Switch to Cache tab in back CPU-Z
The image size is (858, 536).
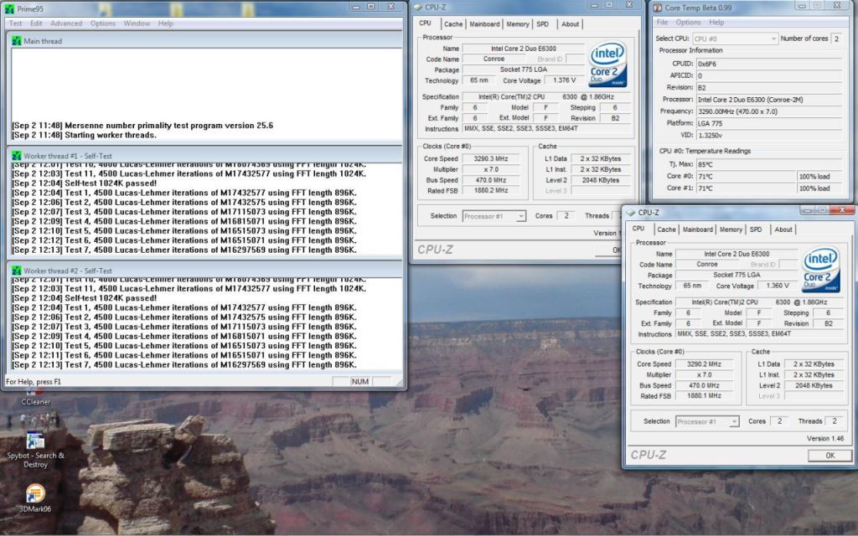click(x=453, y=24)
